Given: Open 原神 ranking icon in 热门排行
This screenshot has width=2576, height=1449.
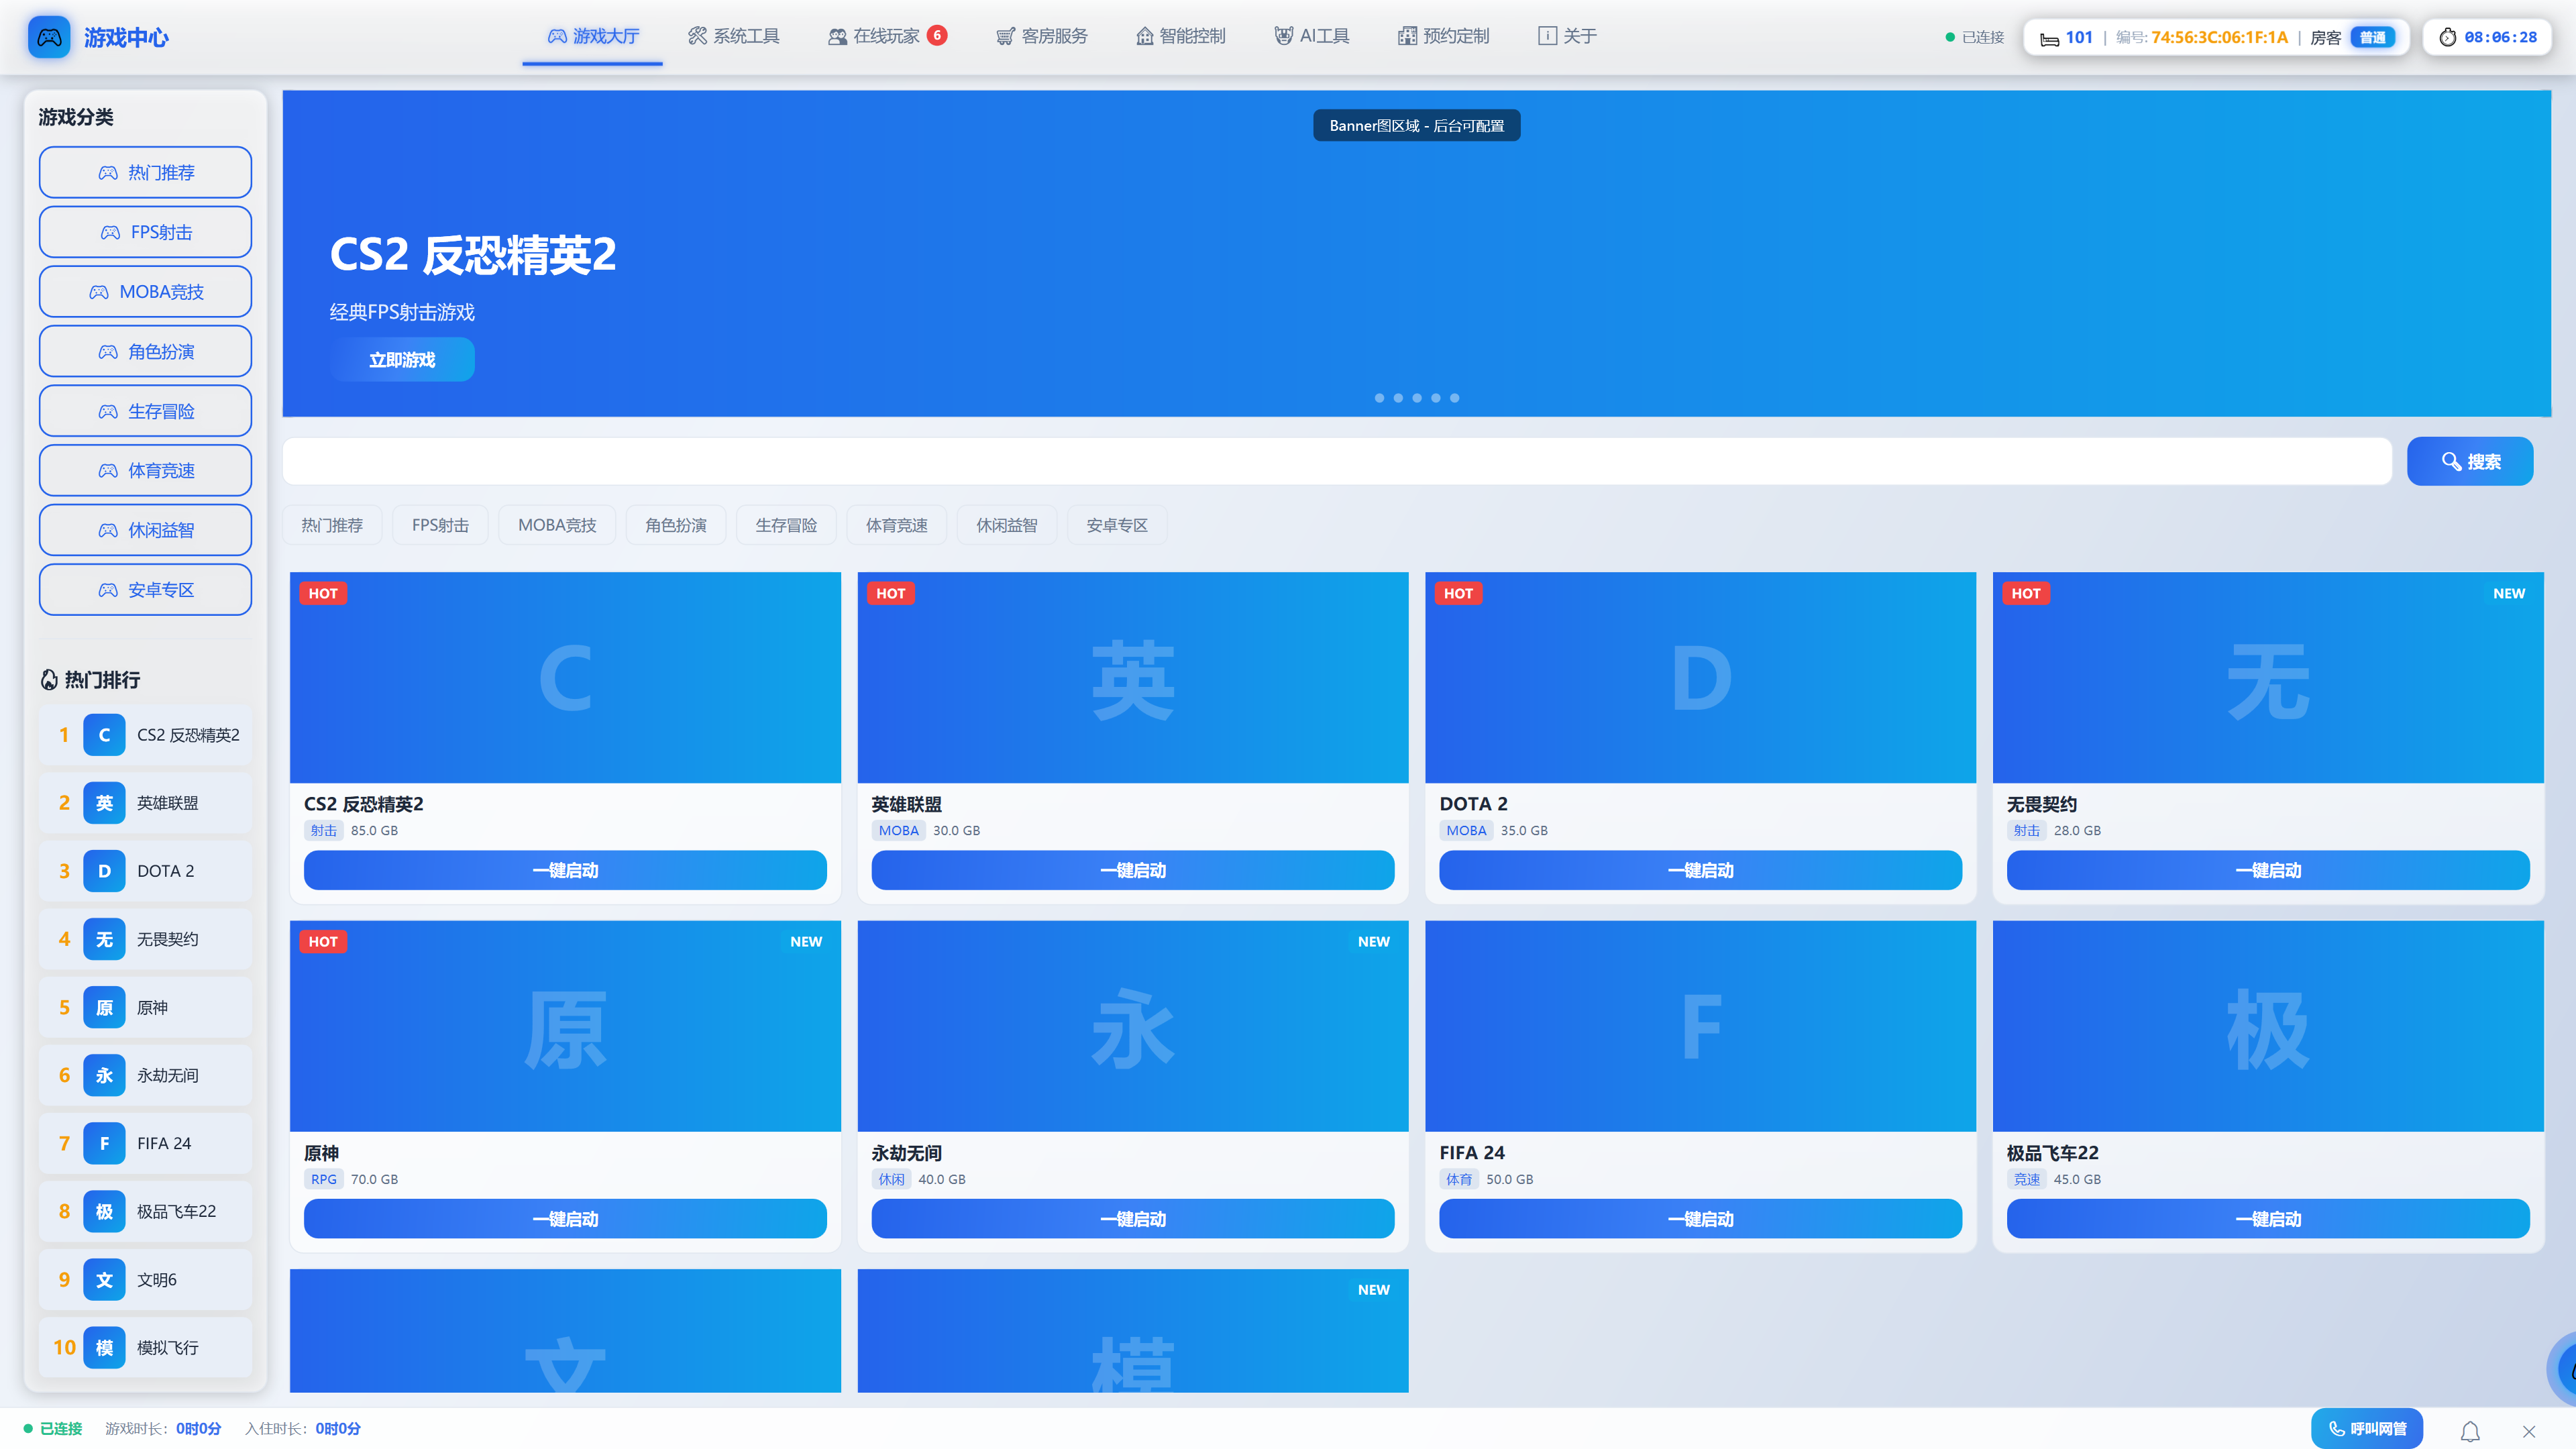Looking at the screenshot, I should 104,1007.
